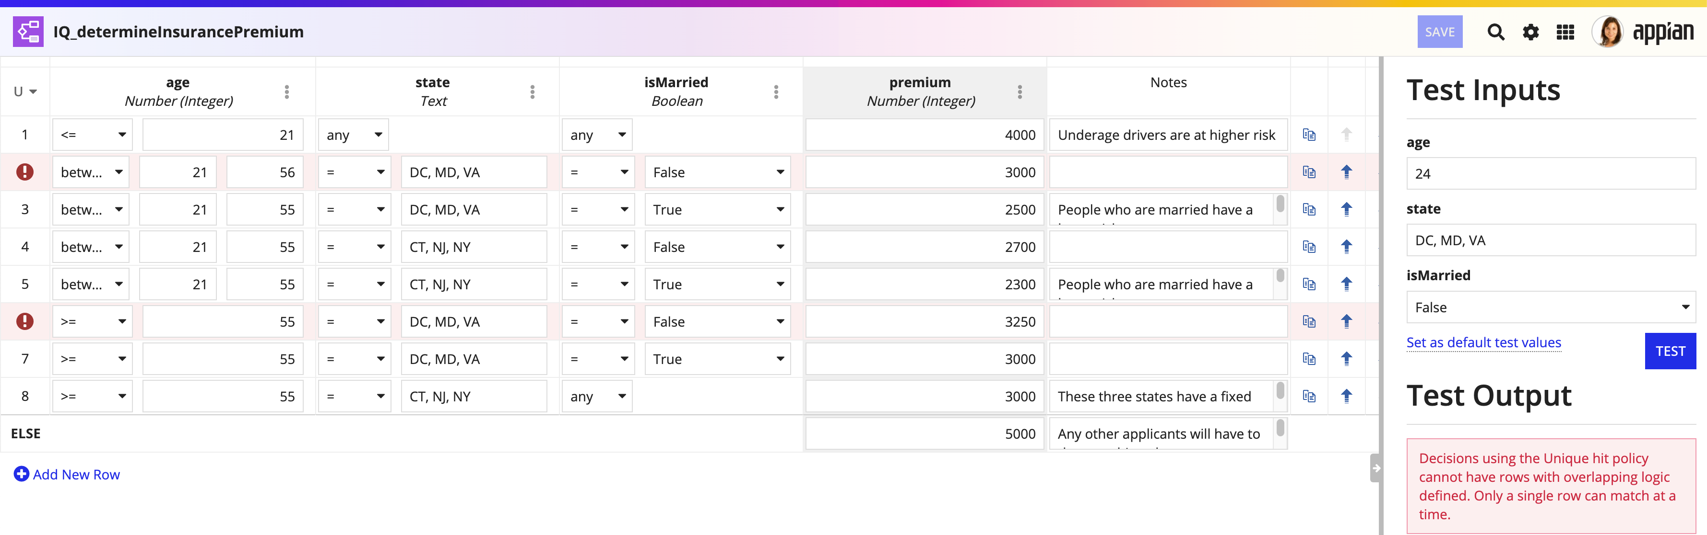The height and width of the screenshot is (535, 1707).
Task: Open the settings gear menu
Action: point(1531,32)
